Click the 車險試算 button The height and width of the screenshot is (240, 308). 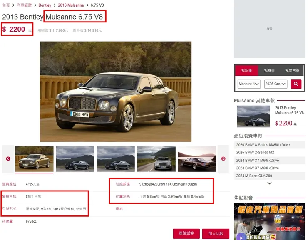(186, 233)
